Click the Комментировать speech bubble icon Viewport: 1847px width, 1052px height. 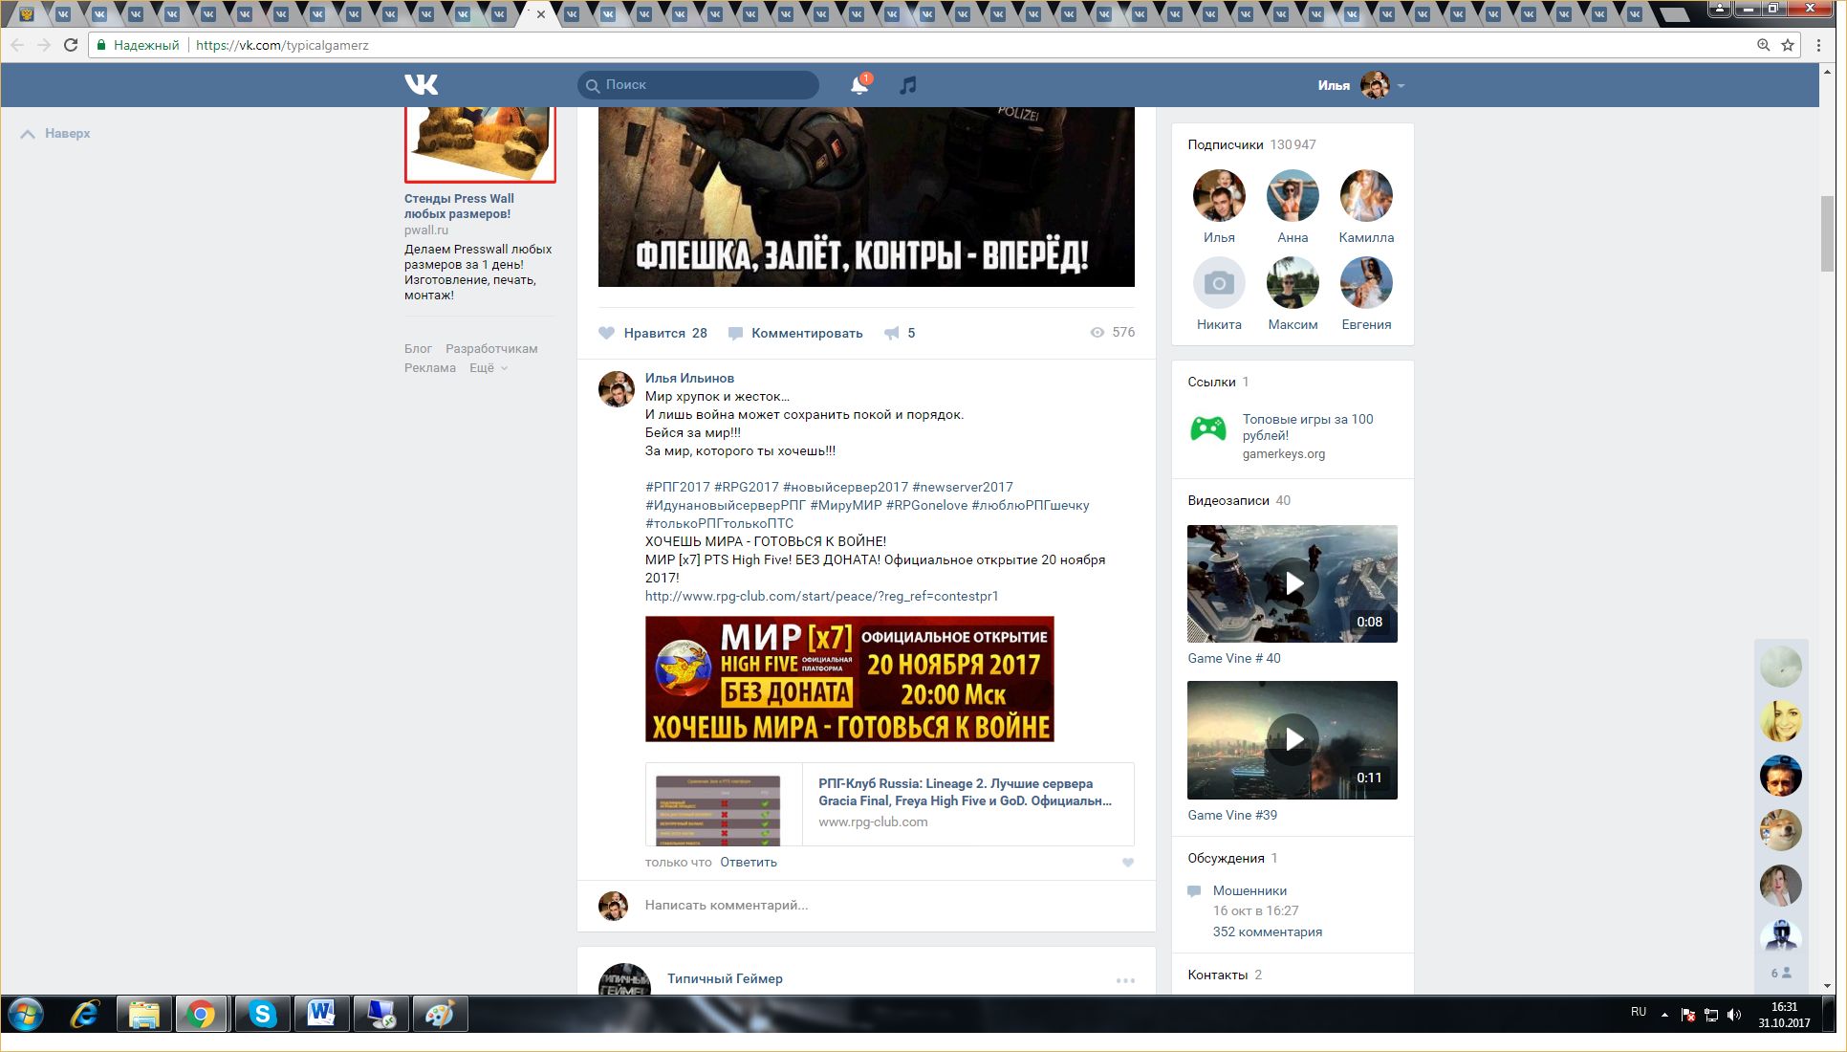735,333
